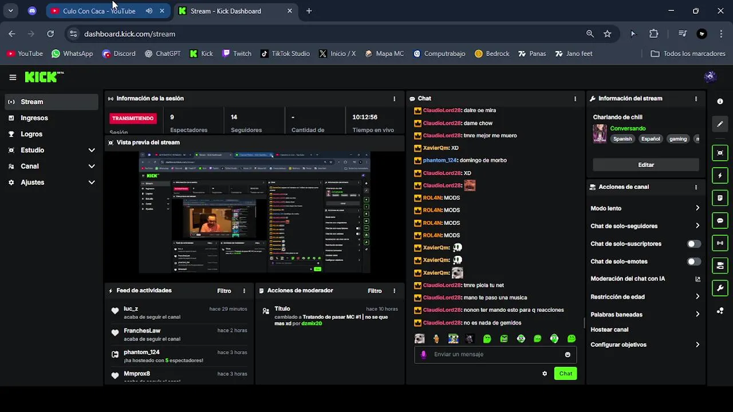This screenshot has height=412, width=733.
Task: Click the three-dots cluster icon in right sidebar
Action: coord(720,311)
